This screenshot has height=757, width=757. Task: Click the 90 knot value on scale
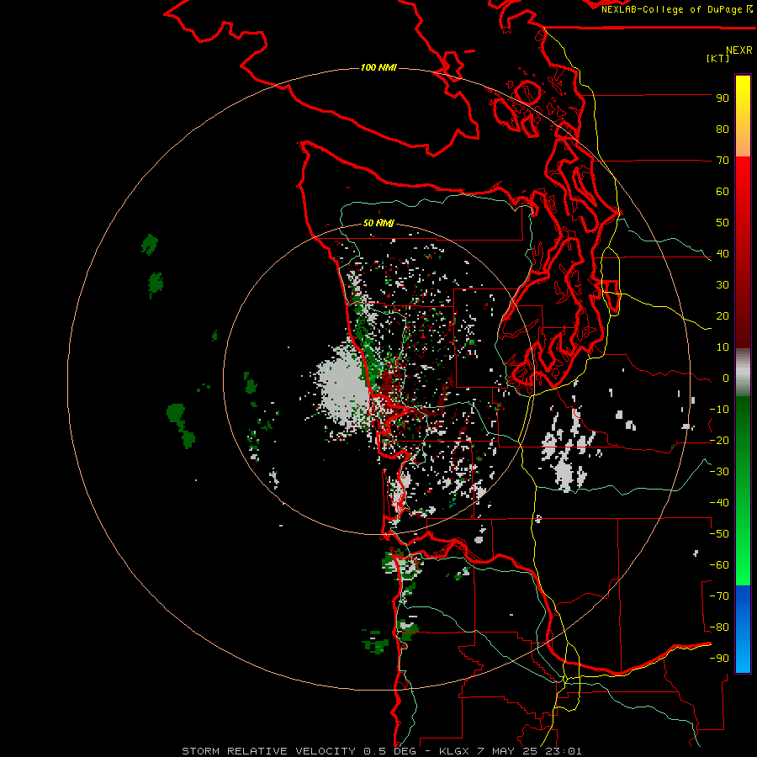[x=723, y=98]
